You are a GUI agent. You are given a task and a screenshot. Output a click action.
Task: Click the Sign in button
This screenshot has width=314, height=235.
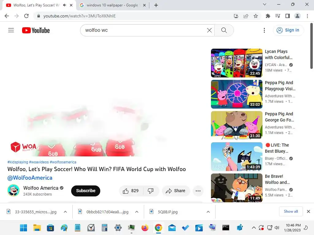click(x=288, y=30)
